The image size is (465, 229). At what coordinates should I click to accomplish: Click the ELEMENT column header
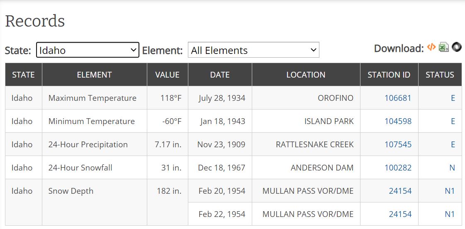pyautogui.click(x=94, y=75)
